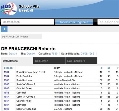Click Nettuno Baseball Club team cell
The width and height of the screenshot is (119, 111).
[65, 80]
